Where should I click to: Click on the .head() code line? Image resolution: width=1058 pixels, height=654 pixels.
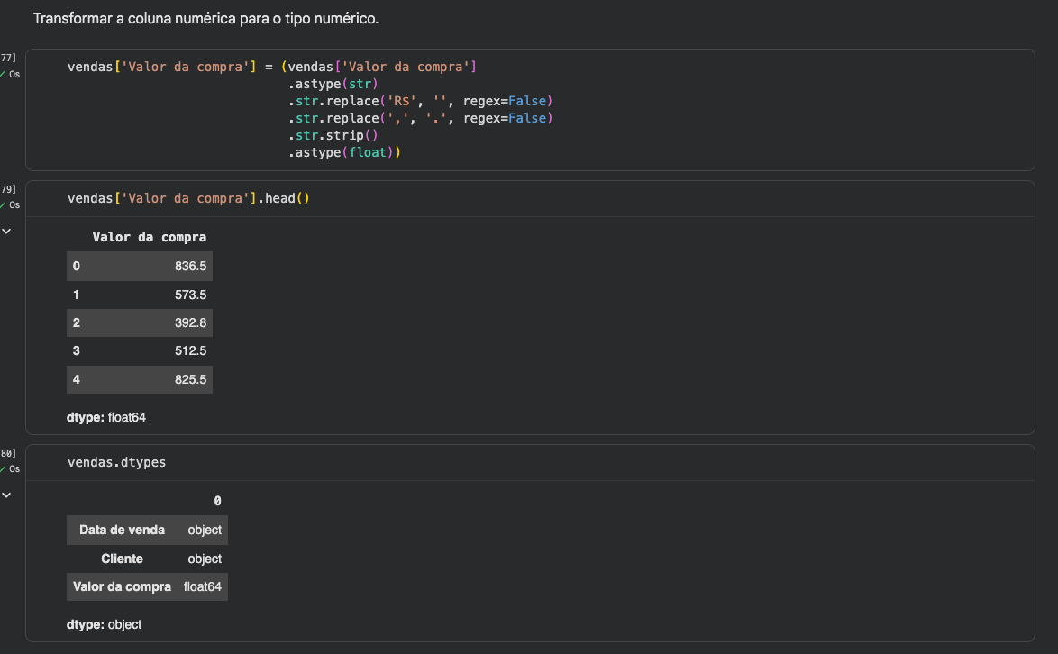(x=188, y=198)
